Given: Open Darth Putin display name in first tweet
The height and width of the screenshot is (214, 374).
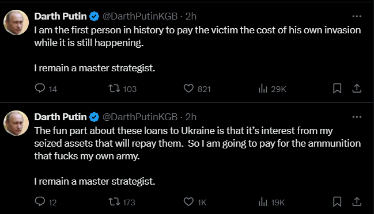Looking at the screenshot, I should pyautogui.click(x=61, y=16).
